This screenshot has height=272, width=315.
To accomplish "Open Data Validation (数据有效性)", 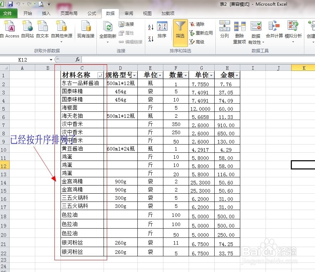I will (256, 32).
